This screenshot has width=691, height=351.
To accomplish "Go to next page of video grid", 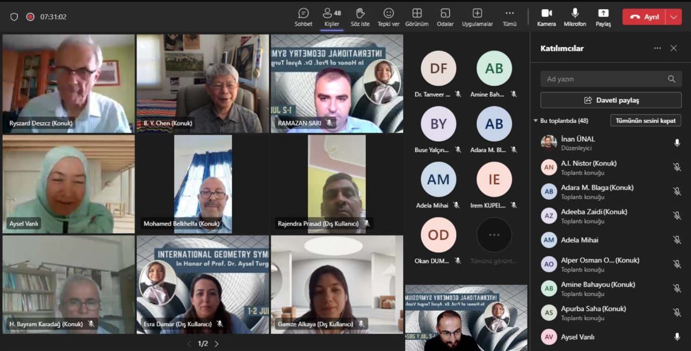I will (x=217, y=344).
